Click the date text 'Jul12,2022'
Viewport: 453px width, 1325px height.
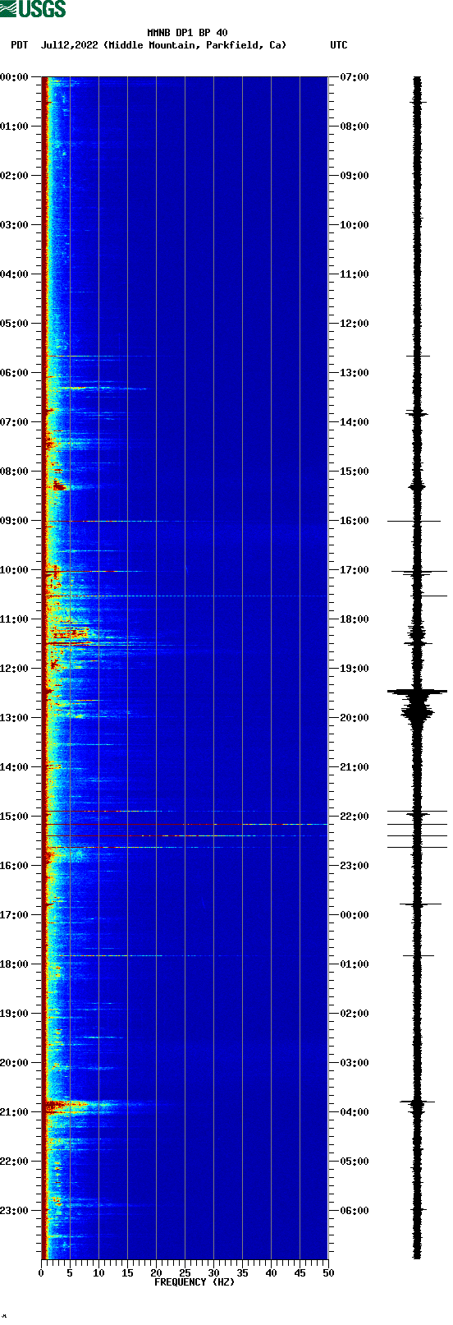(x=70, y=45)
